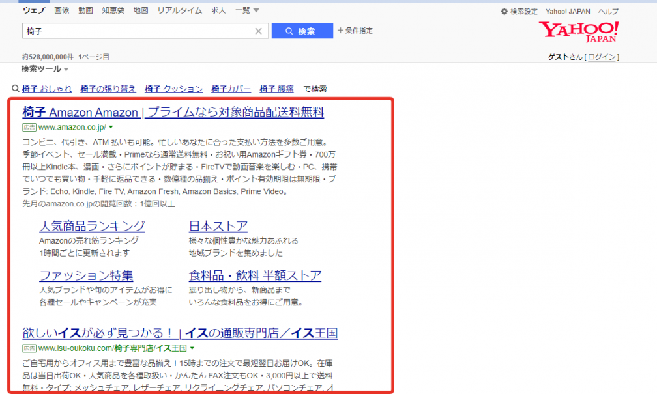Viewport: 657px width, 394px height.
Task: Open the 知恵袋 tab
Action: [113, 10]
